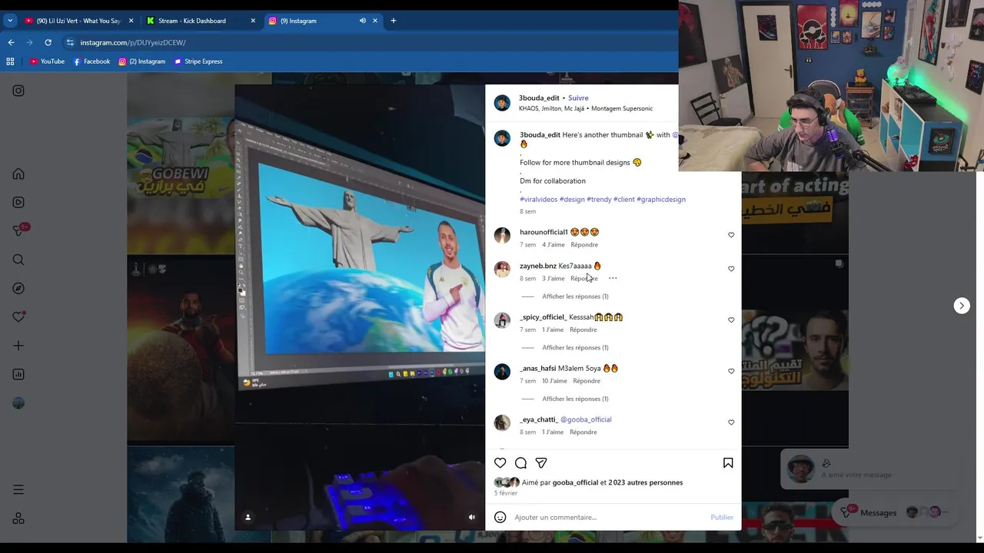This screenshot has width=984, height=553.
Task: Open Reels from the sidebar
Action: pos(18,202)
